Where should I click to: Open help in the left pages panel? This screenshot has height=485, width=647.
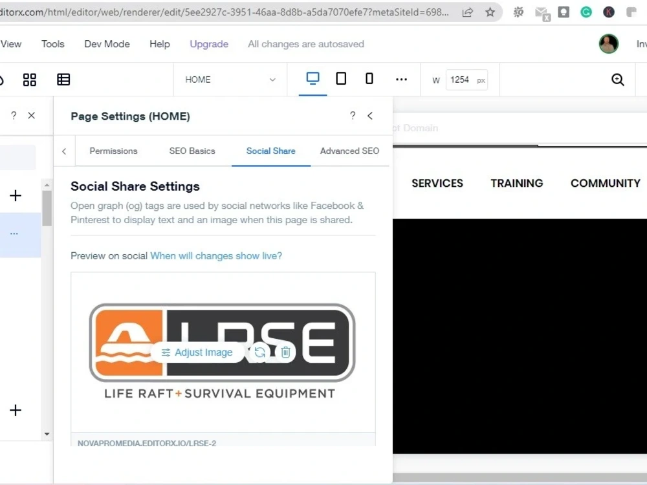point(14,116)
